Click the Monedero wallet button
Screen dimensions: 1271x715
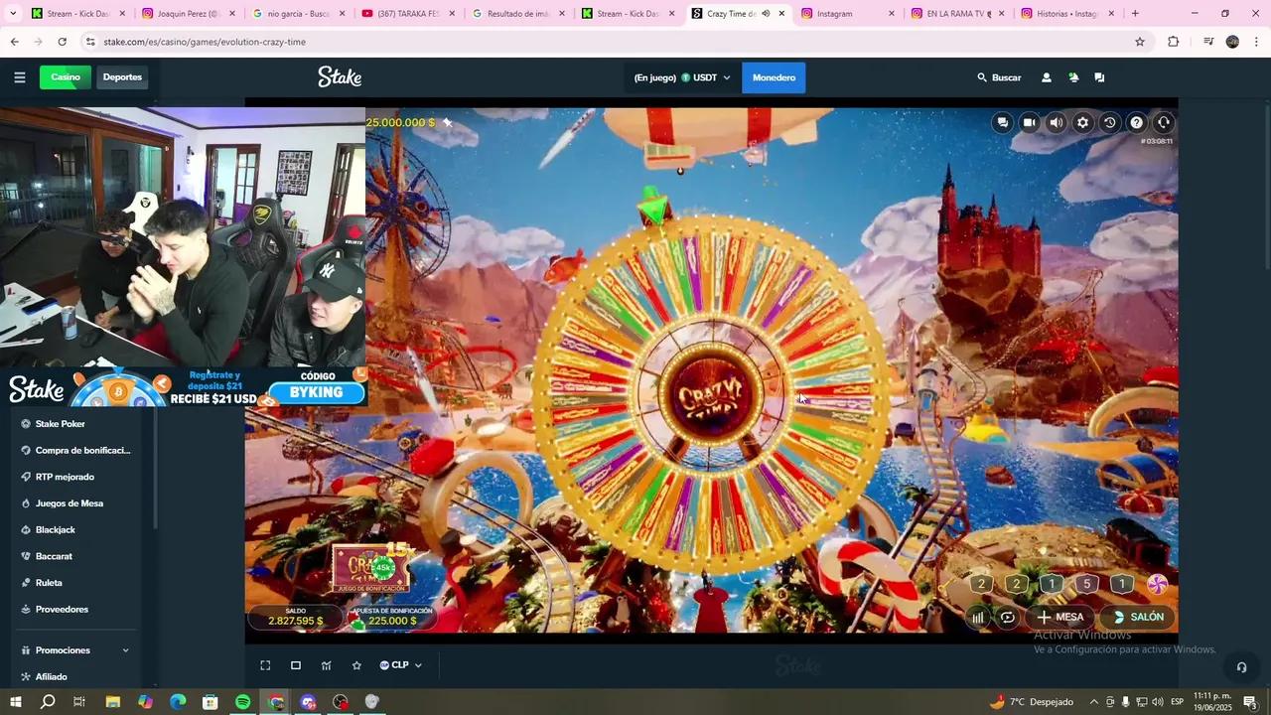coord(774,77)
